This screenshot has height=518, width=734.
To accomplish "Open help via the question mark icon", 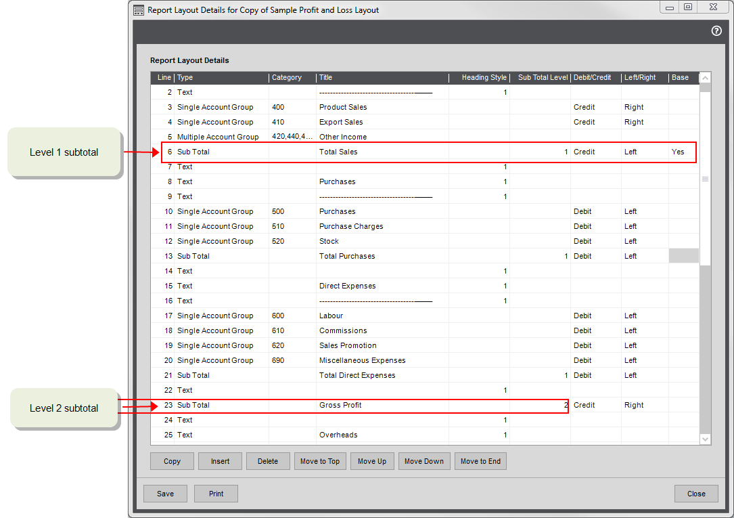I will [x=716, y=30].
